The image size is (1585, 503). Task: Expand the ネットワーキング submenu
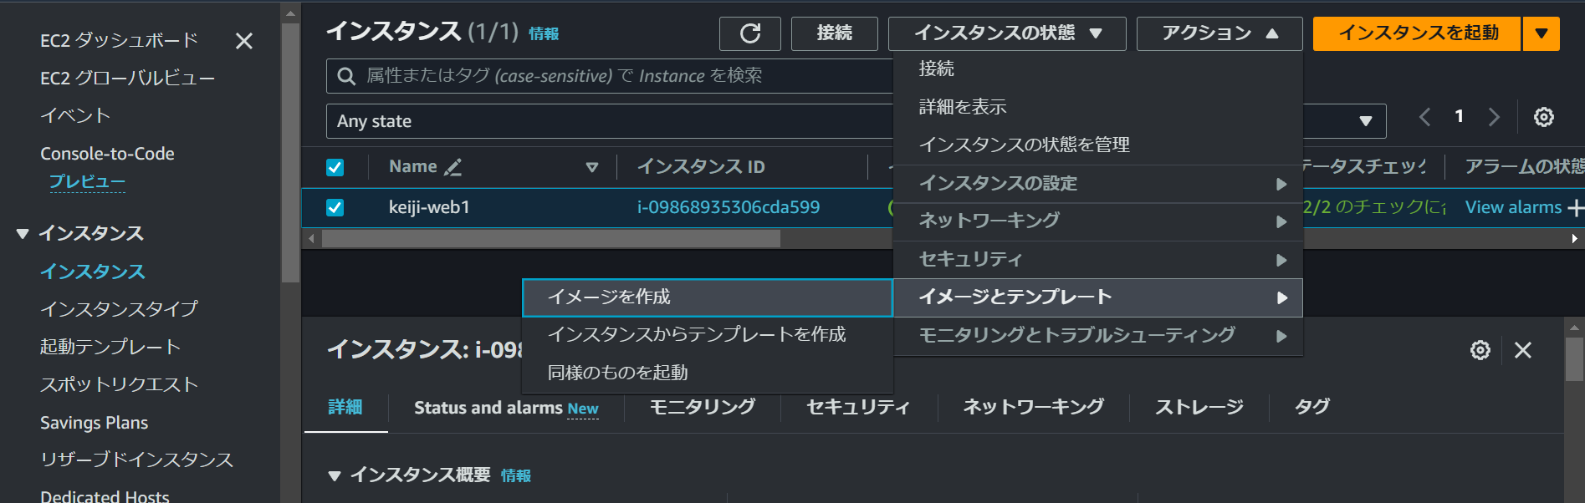[1098, 221]
